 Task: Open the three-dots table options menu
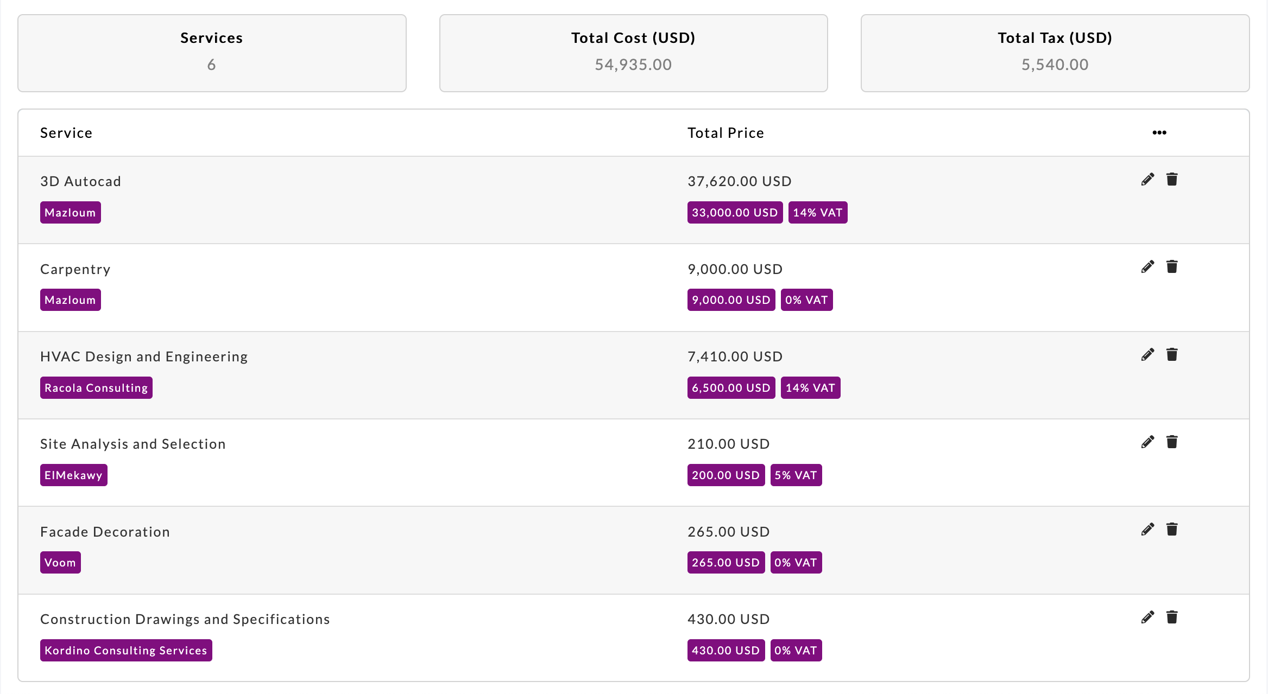[x=1159, y=133]
